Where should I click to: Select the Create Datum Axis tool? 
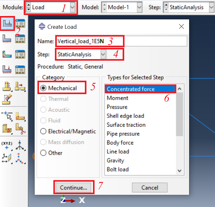20,145
